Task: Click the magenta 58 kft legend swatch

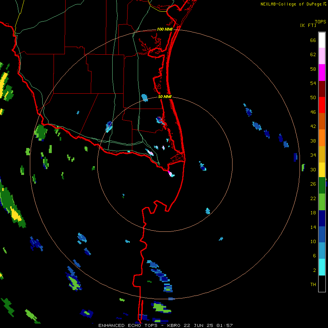Action: pyautogui.click(x=322, y=73)
